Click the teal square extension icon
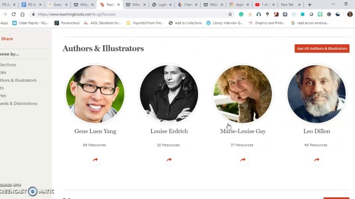Screen dimensions: 355x199 point(302,14)
